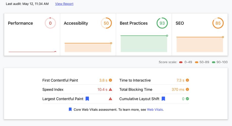Click the Largest Contentful Paint red warning triangle
This screenshot has width=232, height=126.
coord(110,99)
